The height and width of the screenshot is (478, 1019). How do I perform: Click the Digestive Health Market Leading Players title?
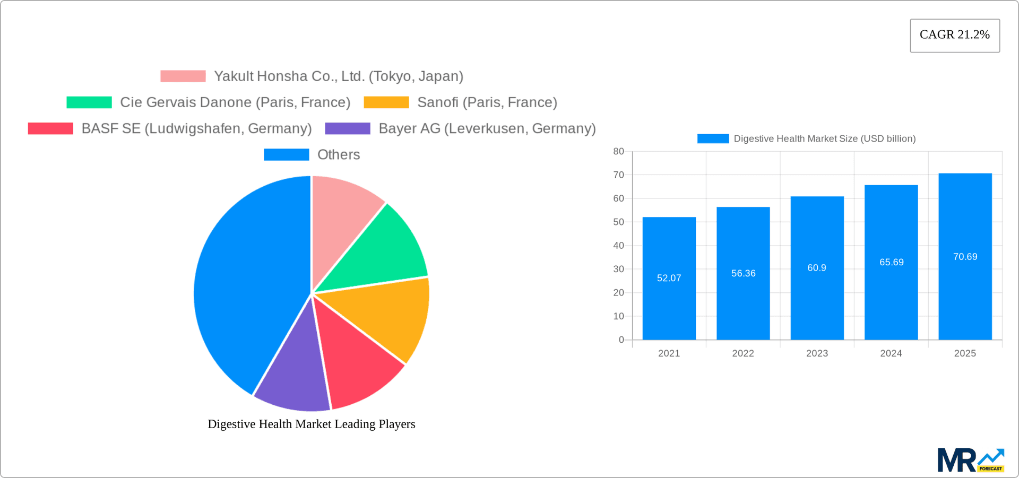tap(312, 424)
